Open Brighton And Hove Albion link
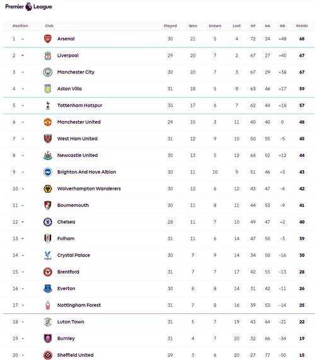315x360 pixels. tap(87, 172)
